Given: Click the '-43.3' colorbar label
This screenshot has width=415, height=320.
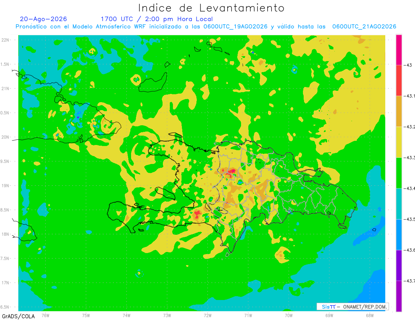Looking at the screenshot, I should [x=409, y=157].
